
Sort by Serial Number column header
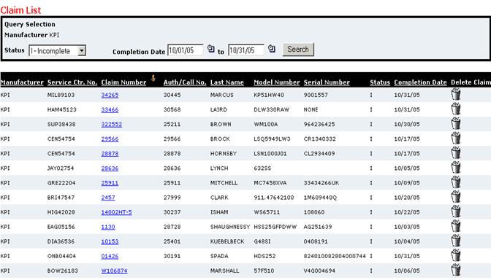coord(327,82)
